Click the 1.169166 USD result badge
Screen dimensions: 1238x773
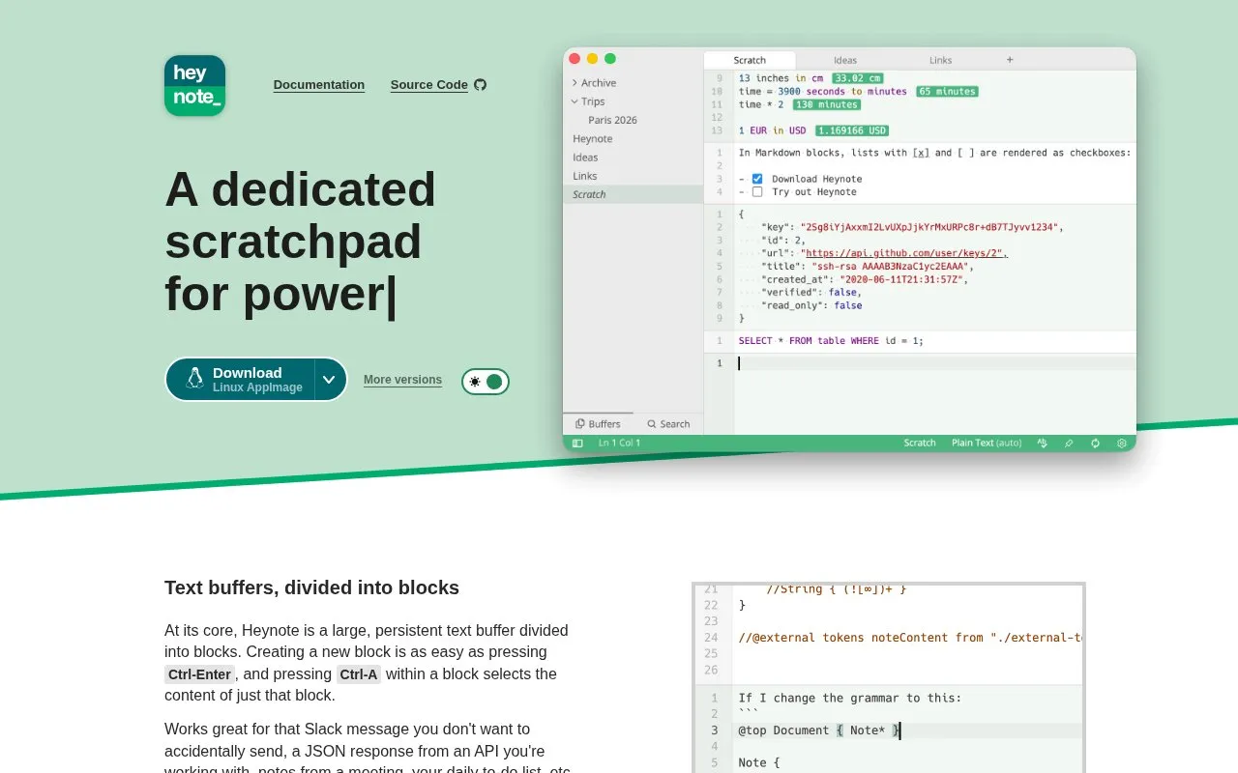tap(852, 130)
